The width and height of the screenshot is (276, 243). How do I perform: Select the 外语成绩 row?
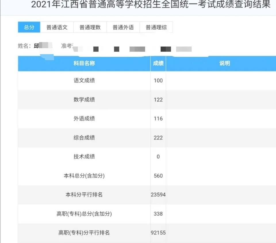(x=84, y=118)
